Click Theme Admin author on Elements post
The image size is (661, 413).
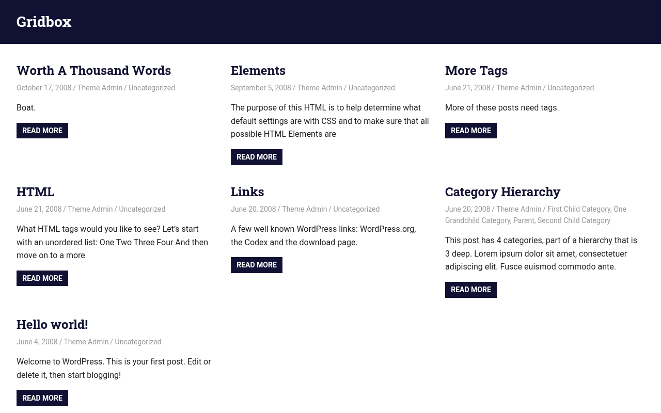320,88
